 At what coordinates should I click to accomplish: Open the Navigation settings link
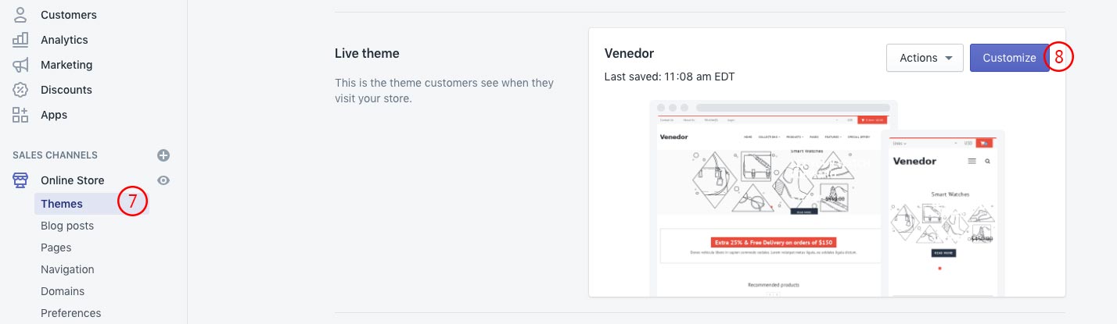click(x=67, y=269)
